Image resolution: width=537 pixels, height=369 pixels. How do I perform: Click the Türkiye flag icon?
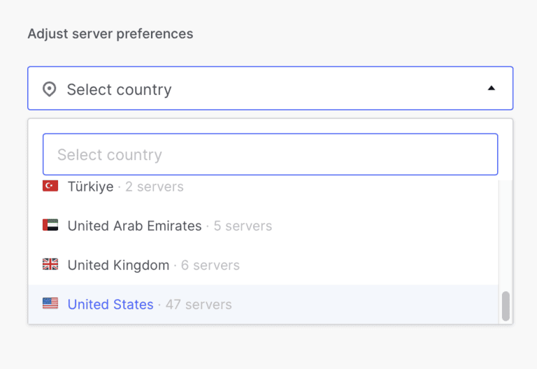pos(50,186)
